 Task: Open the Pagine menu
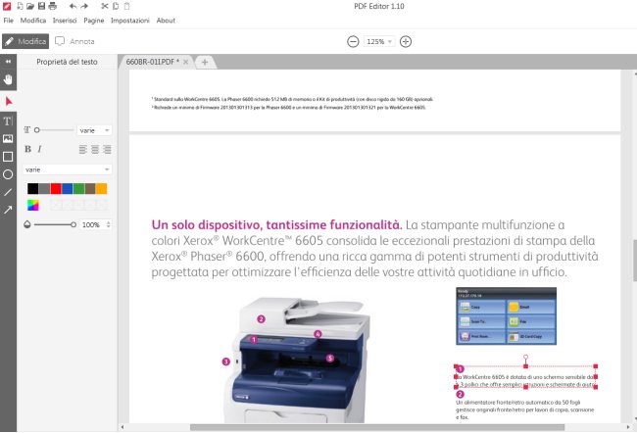[94, 21]
